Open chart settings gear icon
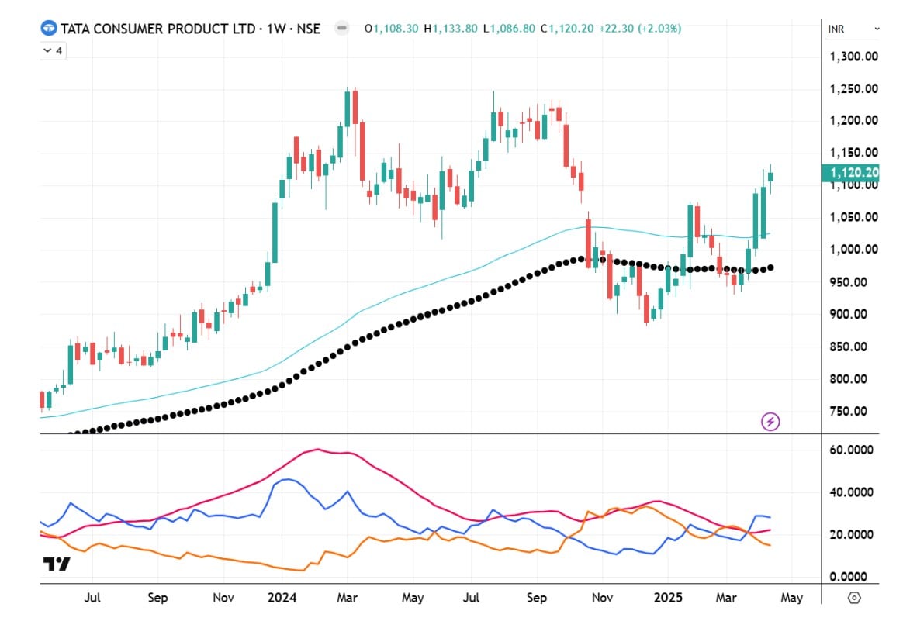Screen dimensions: 903x628 tap(854, 598)
